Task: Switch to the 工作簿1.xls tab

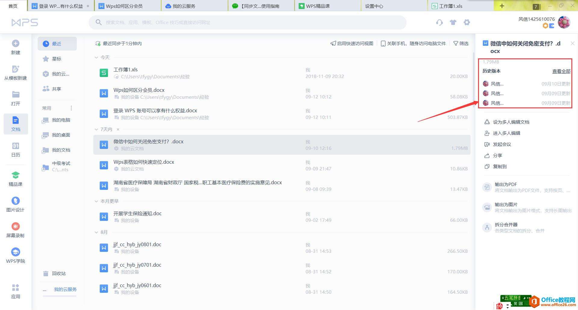Action: pos(461,6)
